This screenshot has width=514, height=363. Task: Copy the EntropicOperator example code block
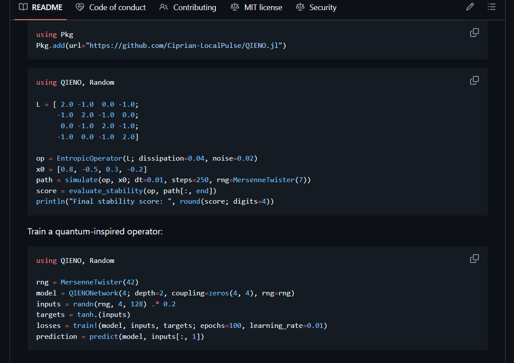[x=474, y=80]
